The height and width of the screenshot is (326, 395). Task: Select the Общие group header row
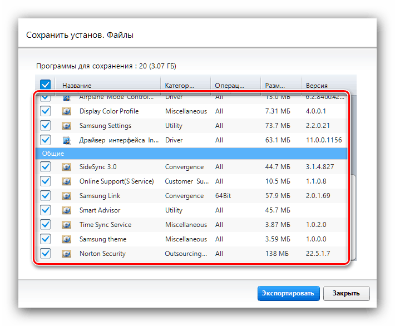tap(191, 154)
